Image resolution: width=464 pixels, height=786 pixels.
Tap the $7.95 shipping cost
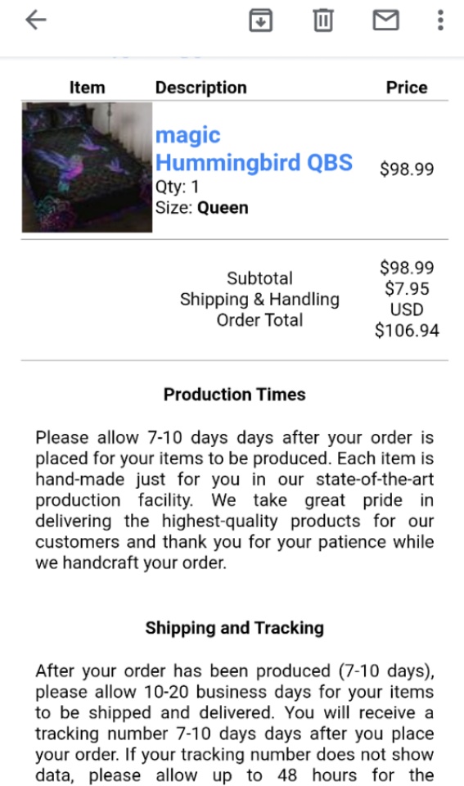pos(407,289)
